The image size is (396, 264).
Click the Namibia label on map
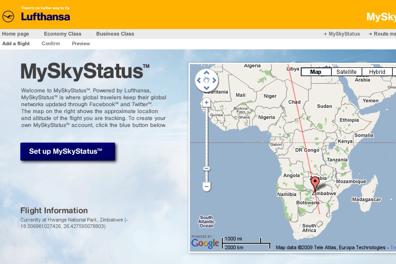286,194
